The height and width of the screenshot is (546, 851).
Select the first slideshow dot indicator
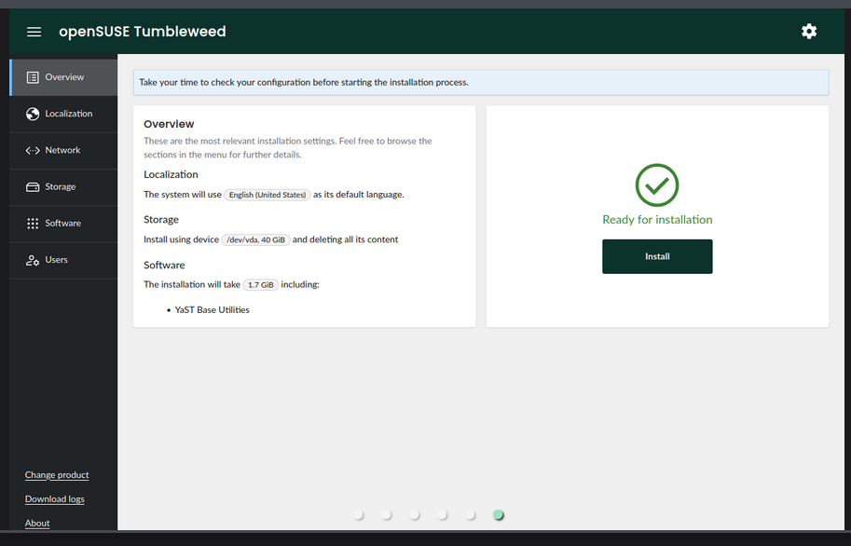click(359, 515)
